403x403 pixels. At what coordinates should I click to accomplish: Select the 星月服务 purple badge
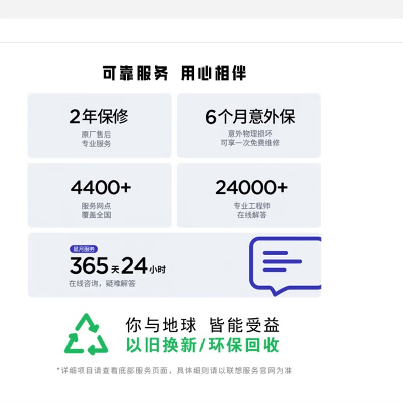point(84,249)
